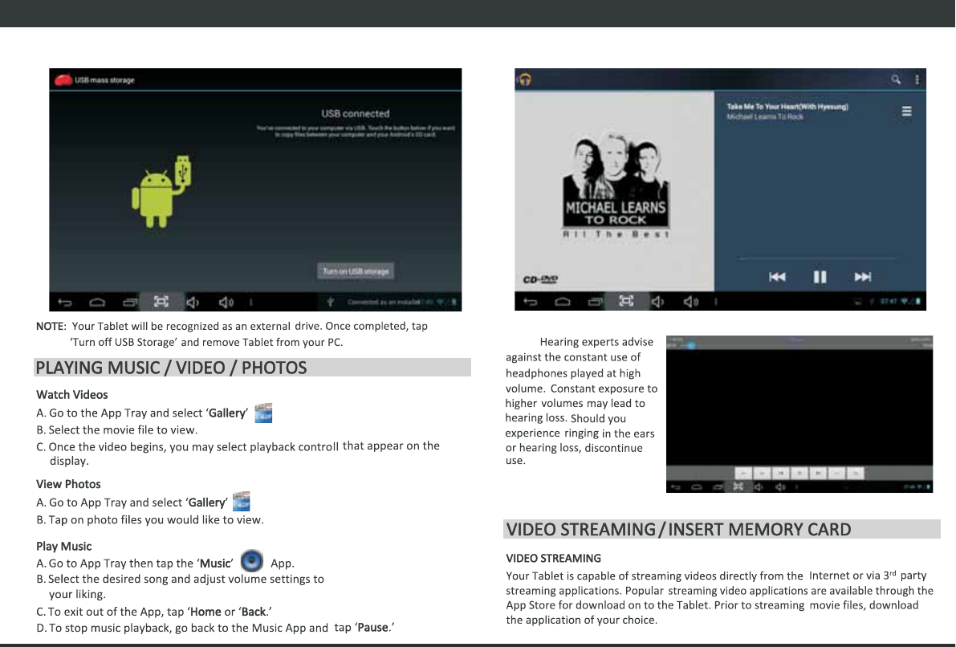The width and height of the screenshot is (956, 647).
Task: Tap the Turn on USB storage button
Action: coord(356,271)
